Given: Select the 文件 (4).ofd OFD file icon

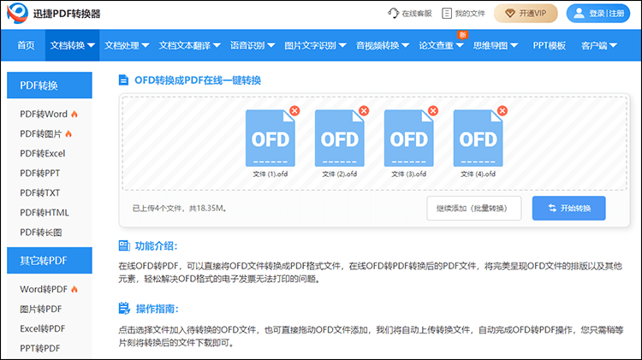Looking at the screenshot, I should (479, 139).
